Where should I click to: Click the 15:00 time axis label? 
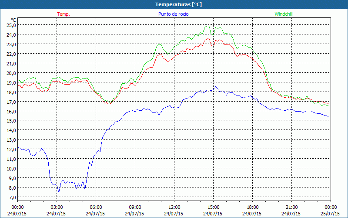(x=213, y=208)
